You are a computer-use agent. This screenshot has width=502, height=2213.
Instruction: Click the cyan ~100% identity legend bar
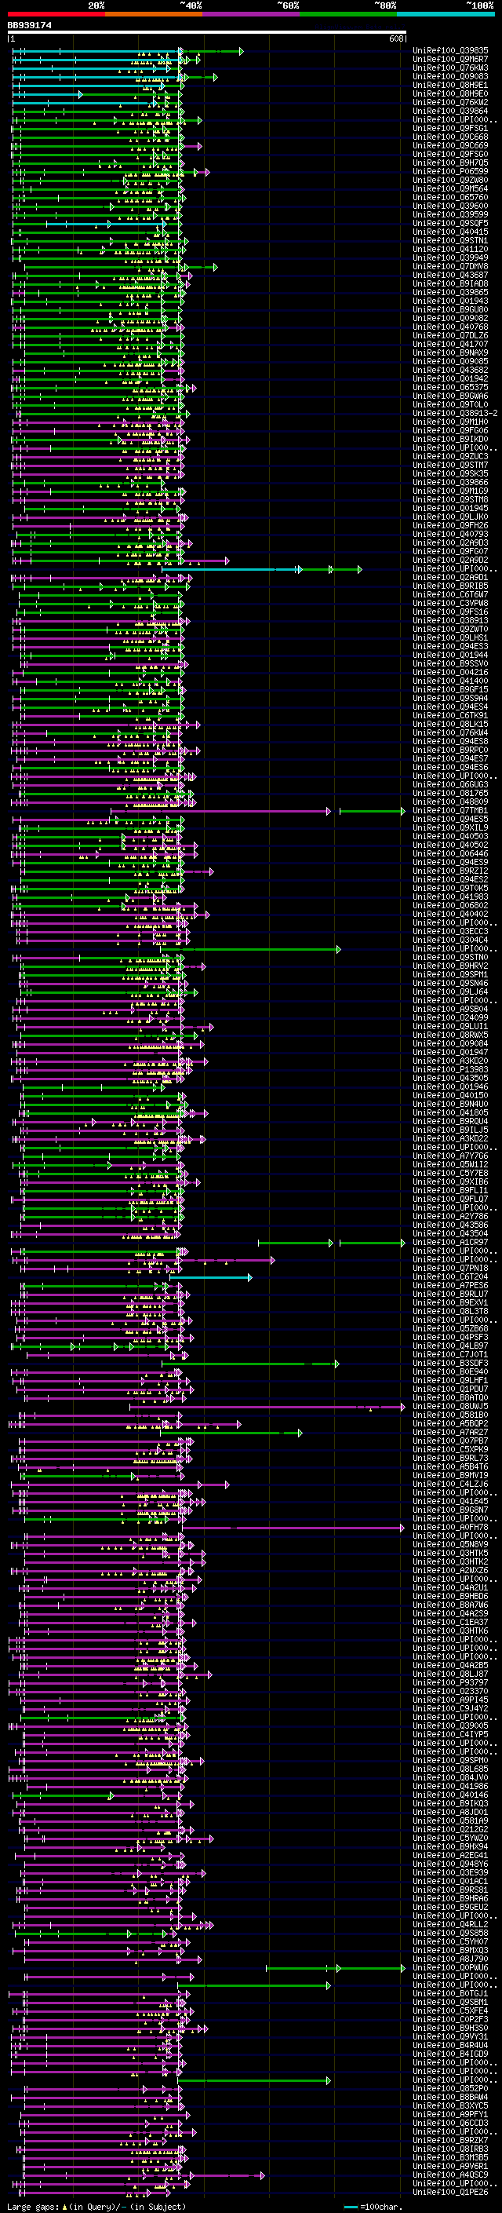tap(446, 14)
